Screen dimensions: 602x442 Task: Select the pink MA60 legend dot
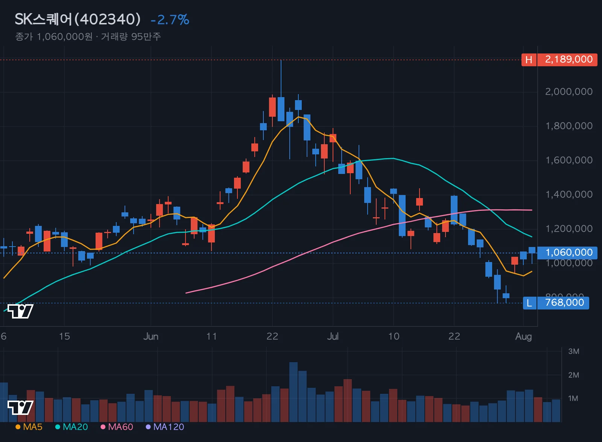click(103, 427)
